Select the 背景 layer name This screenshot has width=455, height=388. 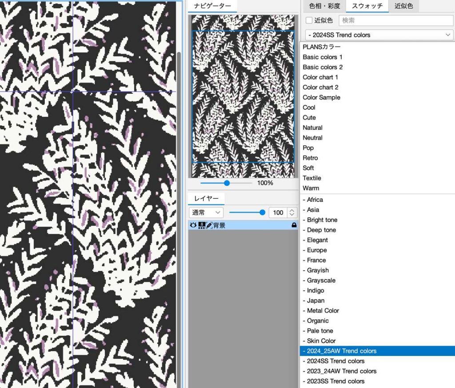[x=220, y=225]
